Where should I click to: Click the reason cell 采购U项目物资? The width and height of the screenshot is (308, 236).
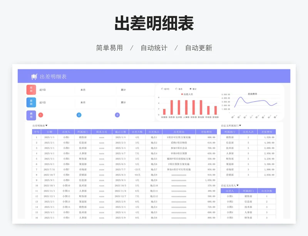[179, 143]
